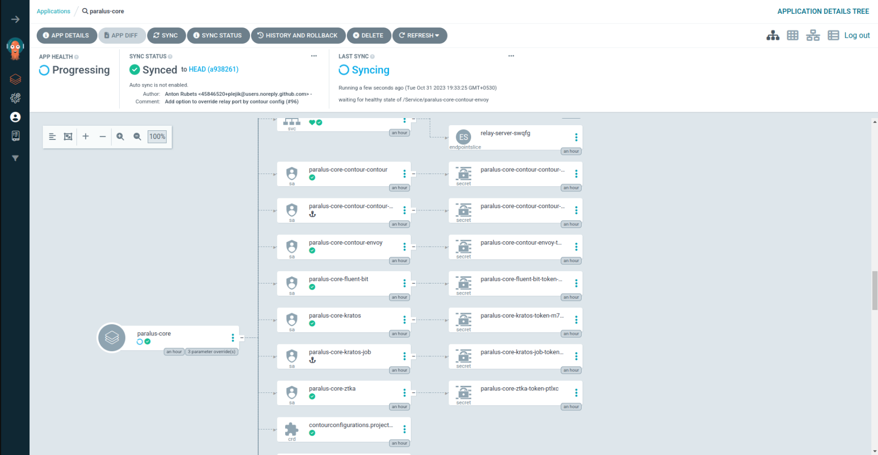Viewport: 878px width, 455px height.
Task: Click the '3 parameter override(s)' badge
Action: (x=211, y=352)
